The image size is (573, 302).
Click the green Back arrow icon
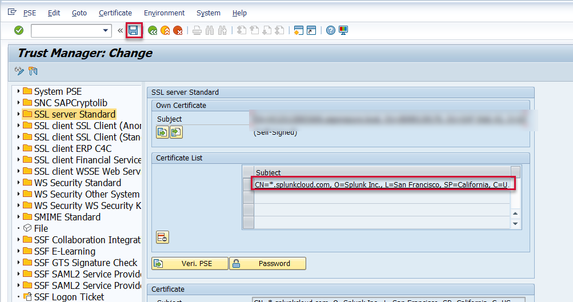(x=153, y=30)
